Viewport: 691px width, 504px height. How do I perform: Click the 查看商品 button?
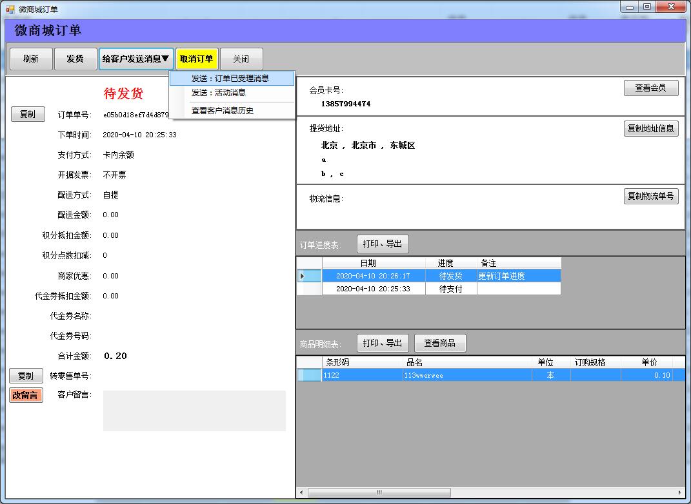[440, 344]
